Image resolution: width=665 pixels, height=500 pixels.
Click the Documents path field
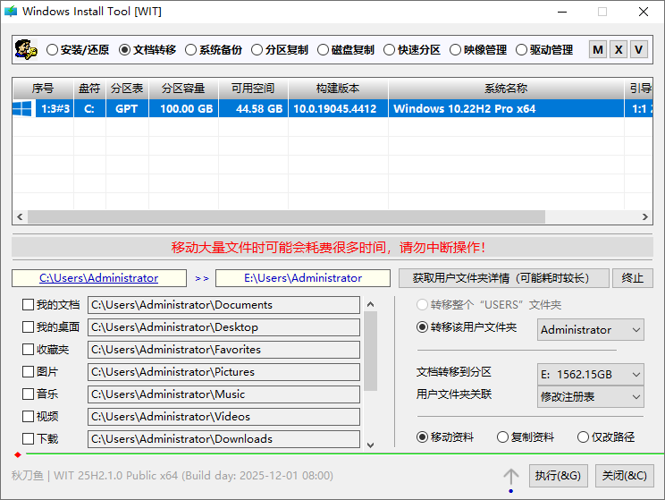click(x=224, y=305)
